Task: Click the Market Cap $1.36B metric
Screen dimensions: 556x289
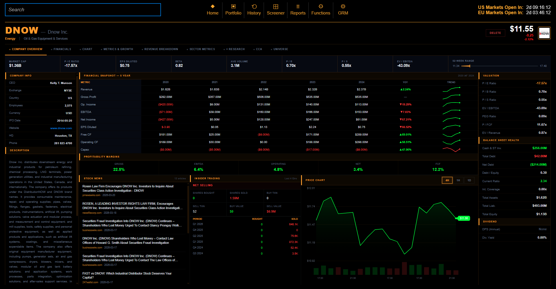Action: click(32, 64)
